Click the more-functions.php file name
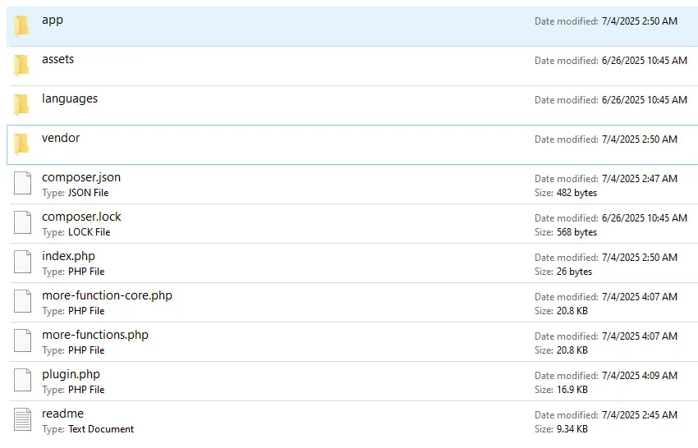The width and height of the screenshot is (698, 448). pyautogui.click(x=95, y=335)
